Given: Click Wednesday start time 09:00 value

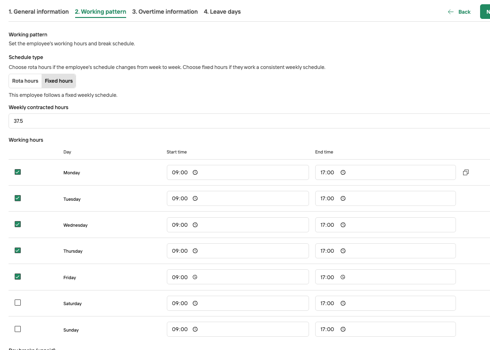Looking at the screenshot, I should click(x=180, y=225).
